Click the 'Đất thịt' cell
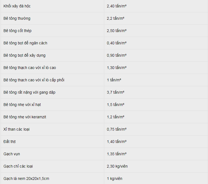Viewport: 208px width, 184px height. coord(52,142)
